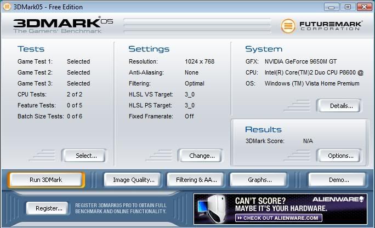Click the FUTUREMARK CORPORATION text logo
The image size is (375, 228).
(331, 26)
